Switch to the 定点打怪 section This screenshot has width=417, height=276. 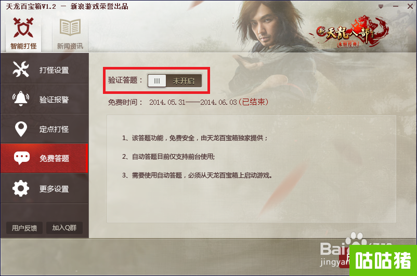click(44, 129)
